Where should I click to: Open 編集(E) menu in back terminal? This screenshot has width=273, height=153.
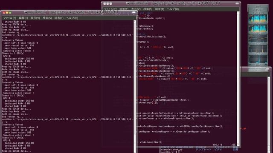(x=124, y=9)
